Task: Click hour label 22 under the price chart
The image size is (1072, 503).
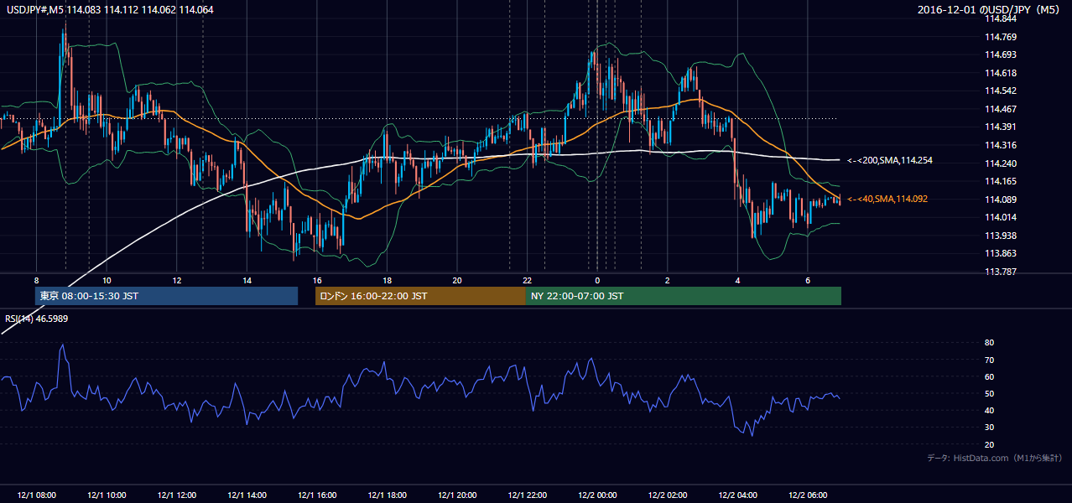Action: 527,280
